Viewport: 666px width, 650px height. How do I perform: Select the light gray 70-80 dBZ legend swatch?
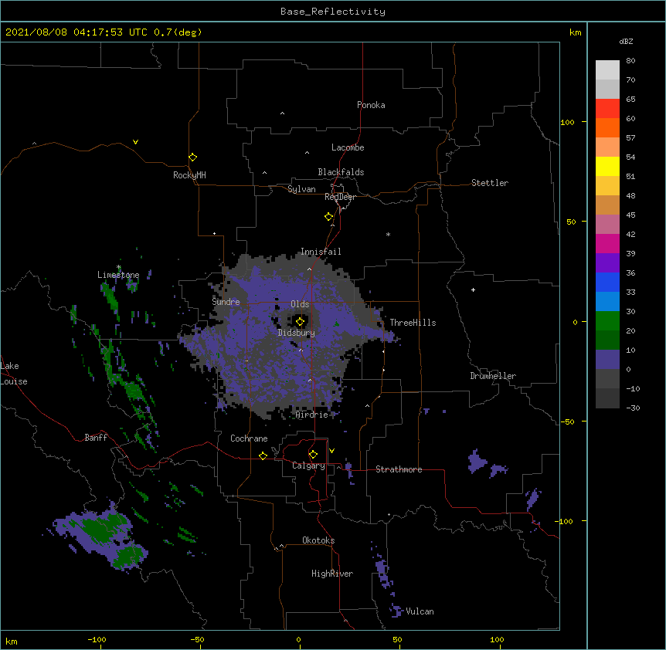(607, 70)
